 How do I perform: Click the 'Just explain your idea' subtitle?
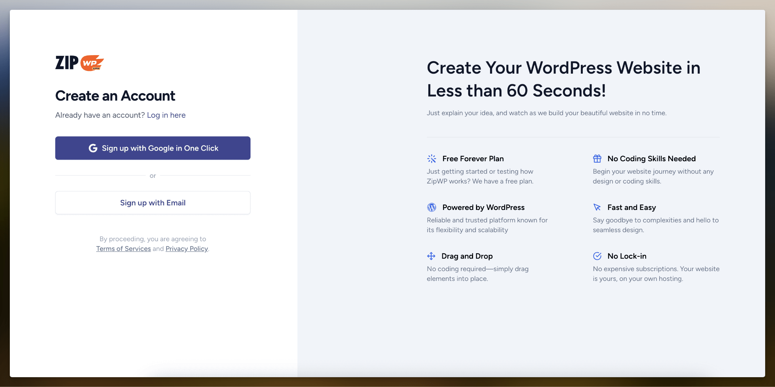tap(546, 113)
